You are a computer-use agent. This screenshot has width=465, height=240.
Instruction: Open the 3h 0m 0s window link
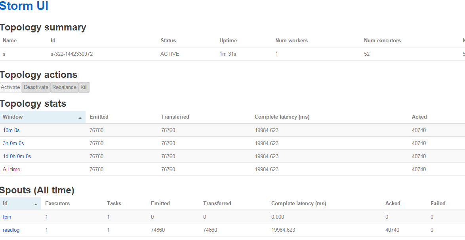tap(13, 143)
